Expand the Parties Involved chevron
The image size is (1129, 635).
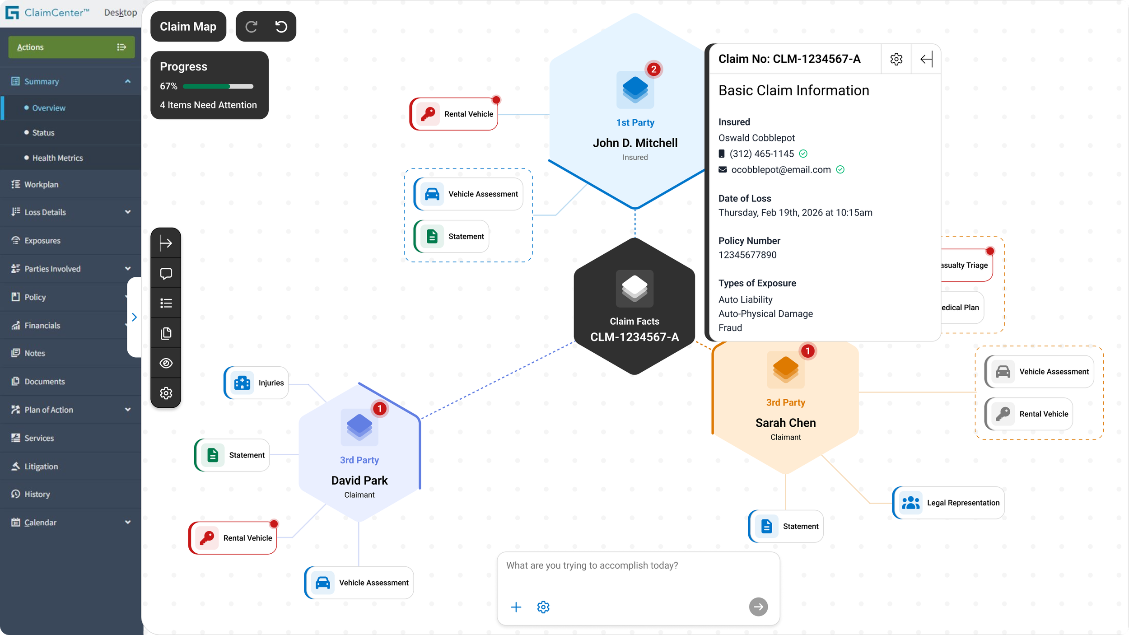(x=127, y=268)
